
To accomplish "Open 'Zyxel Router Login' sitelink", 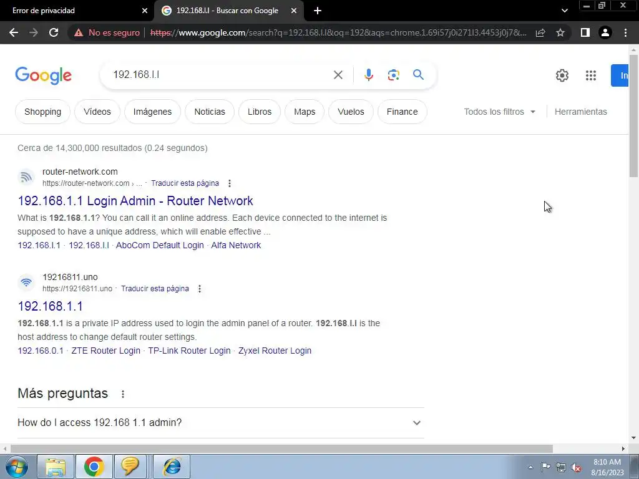I will pyautogui.click(x=275, y=351).
